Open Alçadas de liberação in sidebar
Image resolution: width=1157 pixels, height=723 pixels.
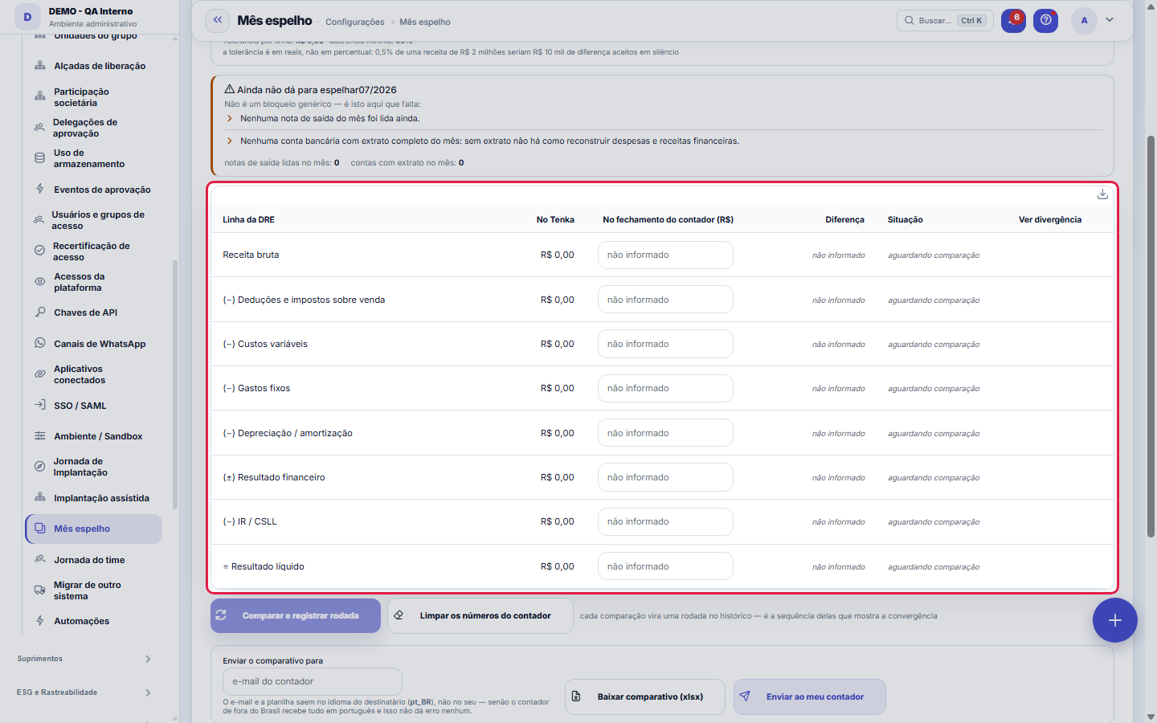94,66
